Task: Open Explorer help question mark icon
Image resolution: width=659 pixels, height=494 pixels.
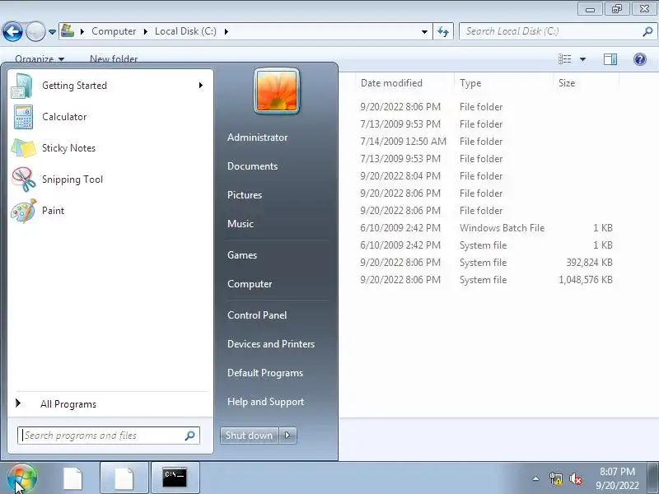Action: point(640,59)
